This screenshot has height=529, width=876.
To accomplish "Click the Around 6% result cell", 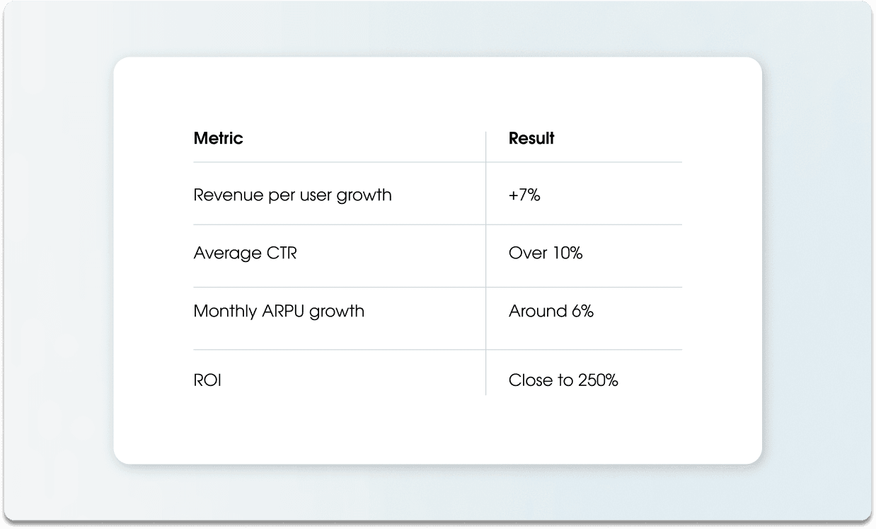I will pos(551,312).
